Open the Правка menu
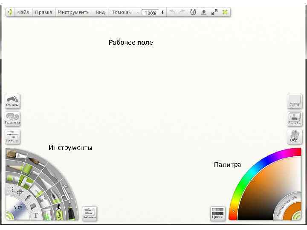 [x=43, y=12]
